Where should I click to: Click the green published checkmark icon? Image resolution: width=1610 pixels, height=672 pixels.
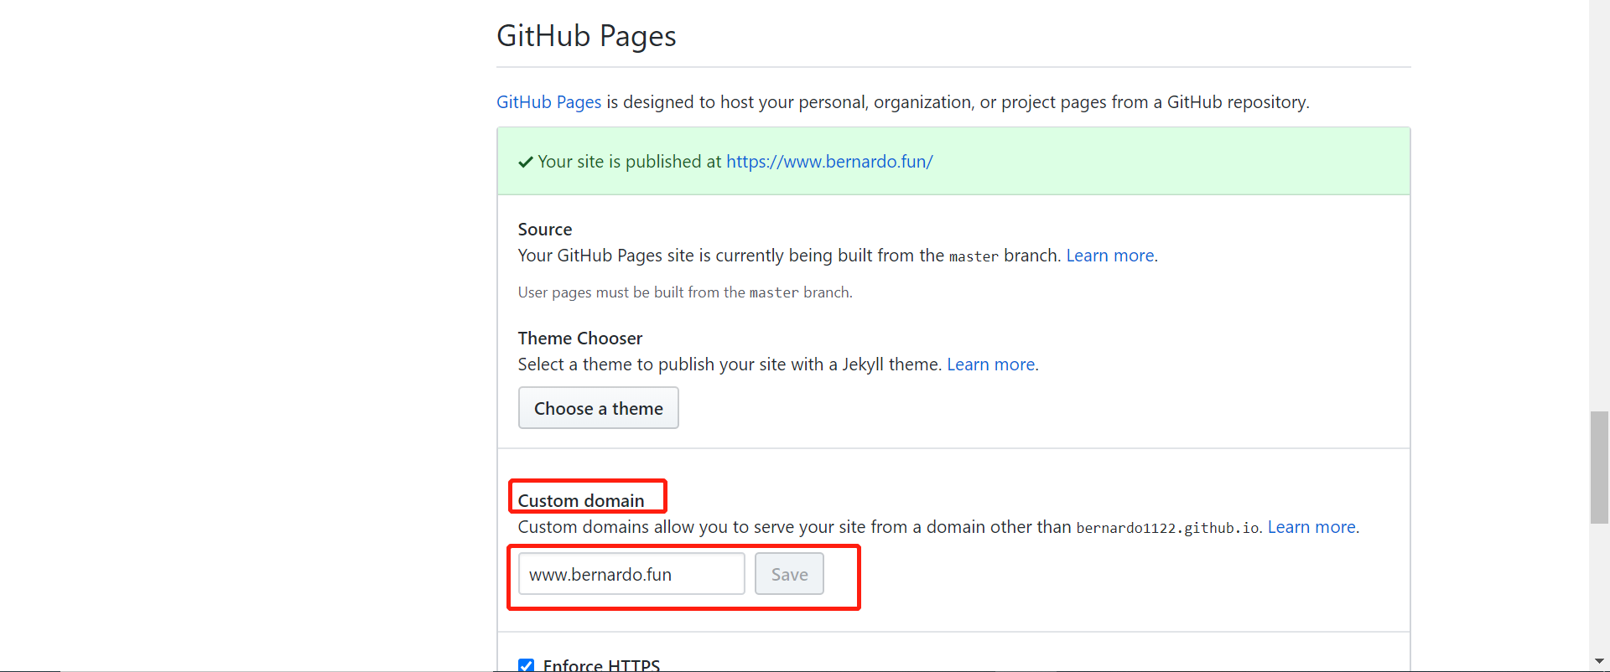526,162
